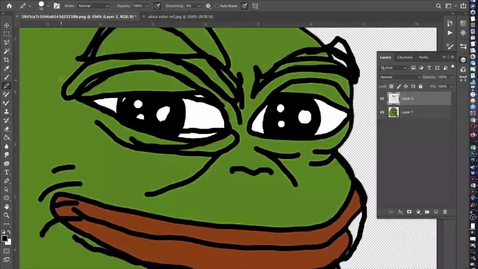Toggle lock image pixels

pos(398,86)
